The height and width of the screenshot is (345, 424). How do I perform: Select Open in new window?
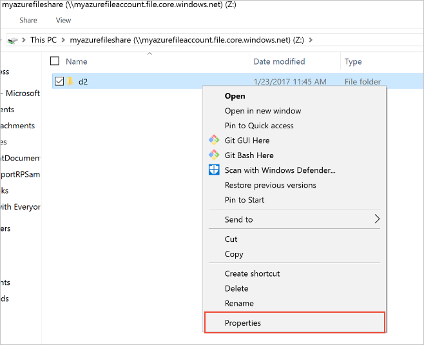pos(263,111)
